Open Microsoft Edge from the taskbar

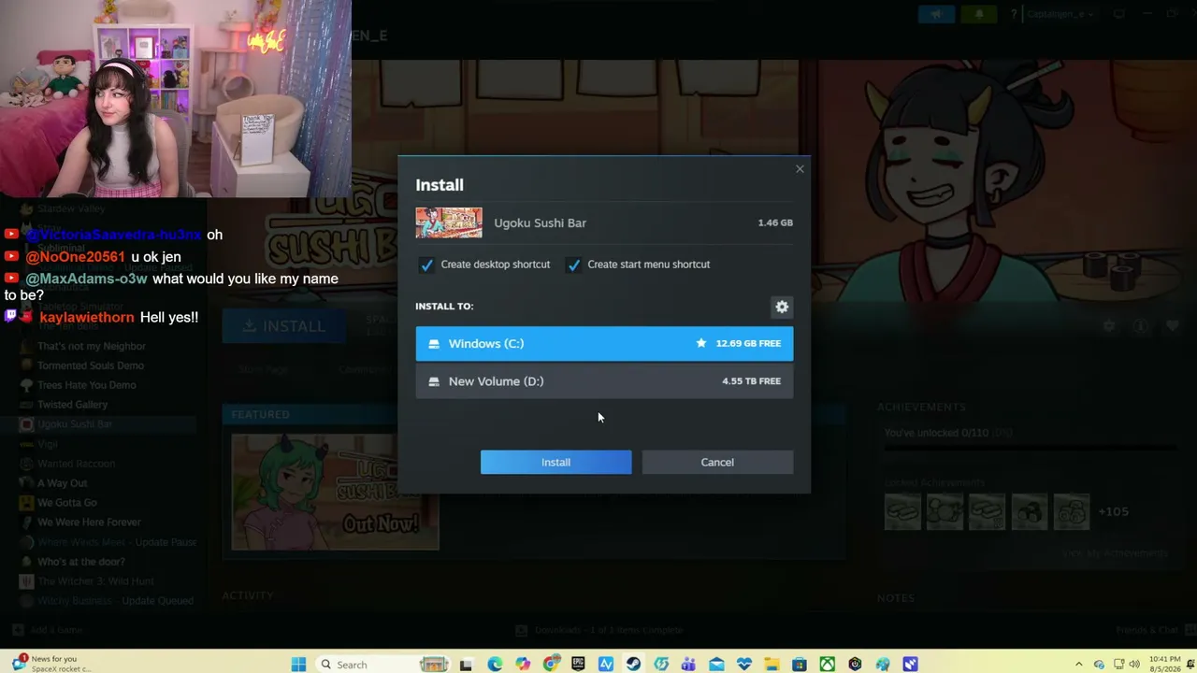[495, 665]
